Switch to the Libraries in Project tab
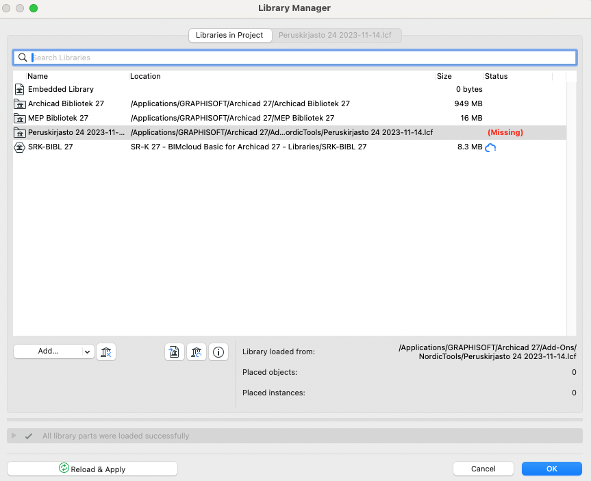This screenshot has height=481, width=591. (229, 35)
